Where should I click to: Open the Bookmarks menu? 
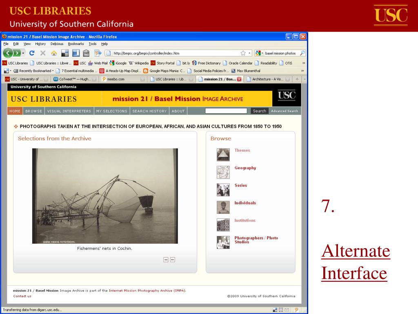[x=76, y=44]
